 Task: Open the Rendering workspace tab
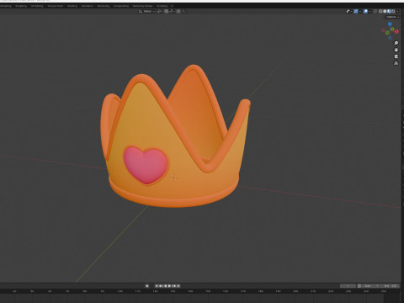click(104, 6)
